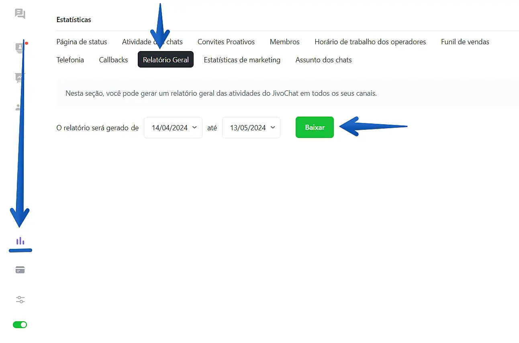Switch to the Telefonia tab
This screenshot has height=343, width=519.
click(70, 60)
